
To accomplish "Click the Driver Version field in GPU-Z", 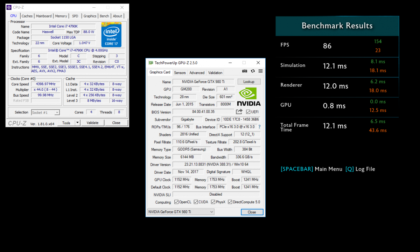I will (216, 164).
